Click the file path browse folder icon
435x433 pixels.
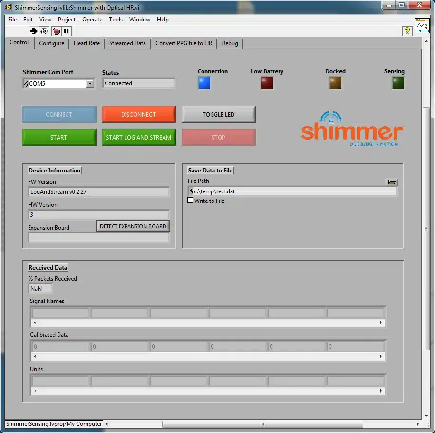pos(391,182)
